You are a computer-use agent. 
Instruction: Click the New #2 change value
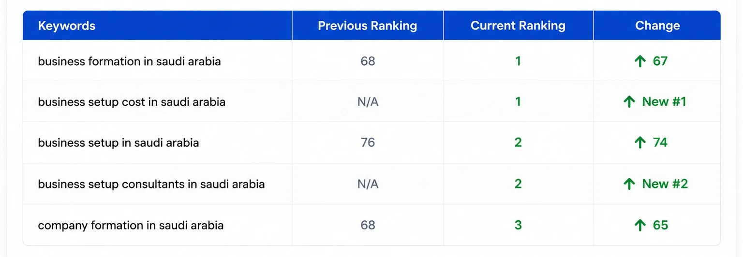click(x=665, y=184)
